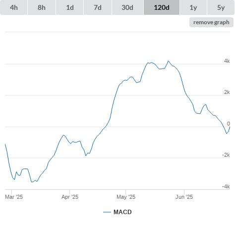The width and height of the screenshot is (235, 225).
Task: Click the active 120d tab
Action: (x=162, y=7)
